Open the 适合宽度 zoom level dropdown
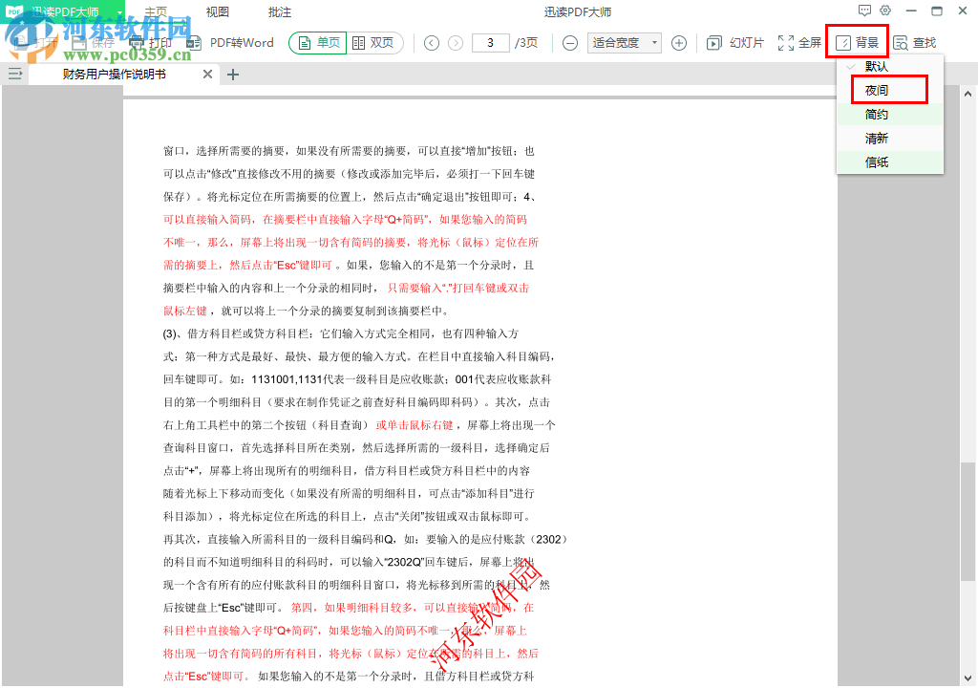The image size is (978, 688). (623, 42)
